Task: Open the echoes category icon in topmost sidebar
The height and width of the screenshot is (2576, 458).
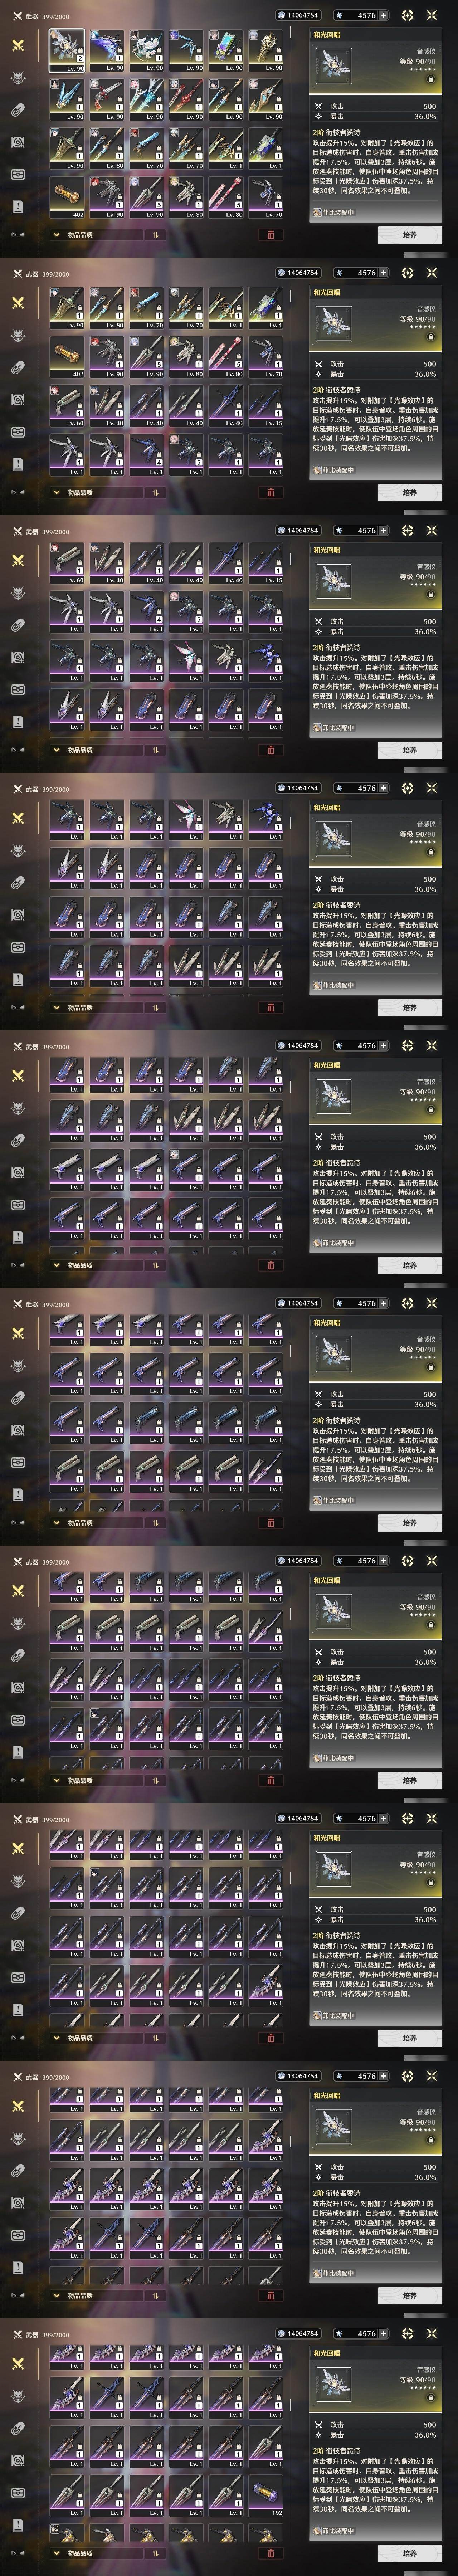Action: coord(17,78)
